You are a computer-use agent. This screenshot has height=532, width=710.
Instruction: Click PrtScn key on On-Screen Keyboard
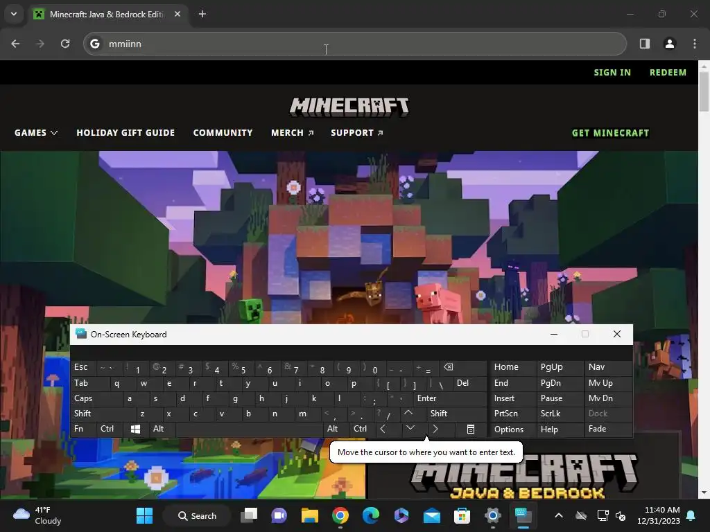(512, 414)
